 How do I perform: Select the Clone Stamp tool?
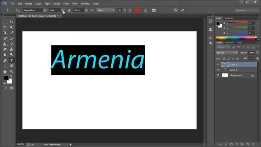pyautogui.click(x=5, y=44)
